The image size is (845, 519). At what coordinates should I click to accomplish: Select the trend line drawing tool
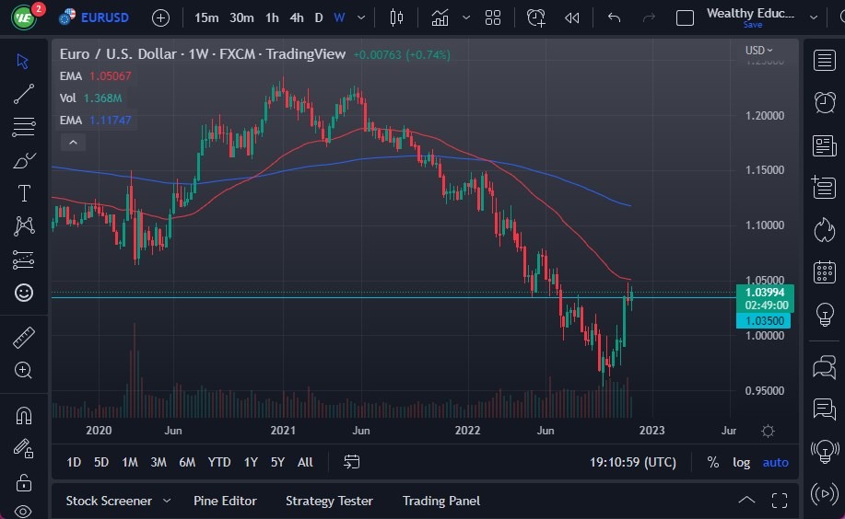(24, 93)
